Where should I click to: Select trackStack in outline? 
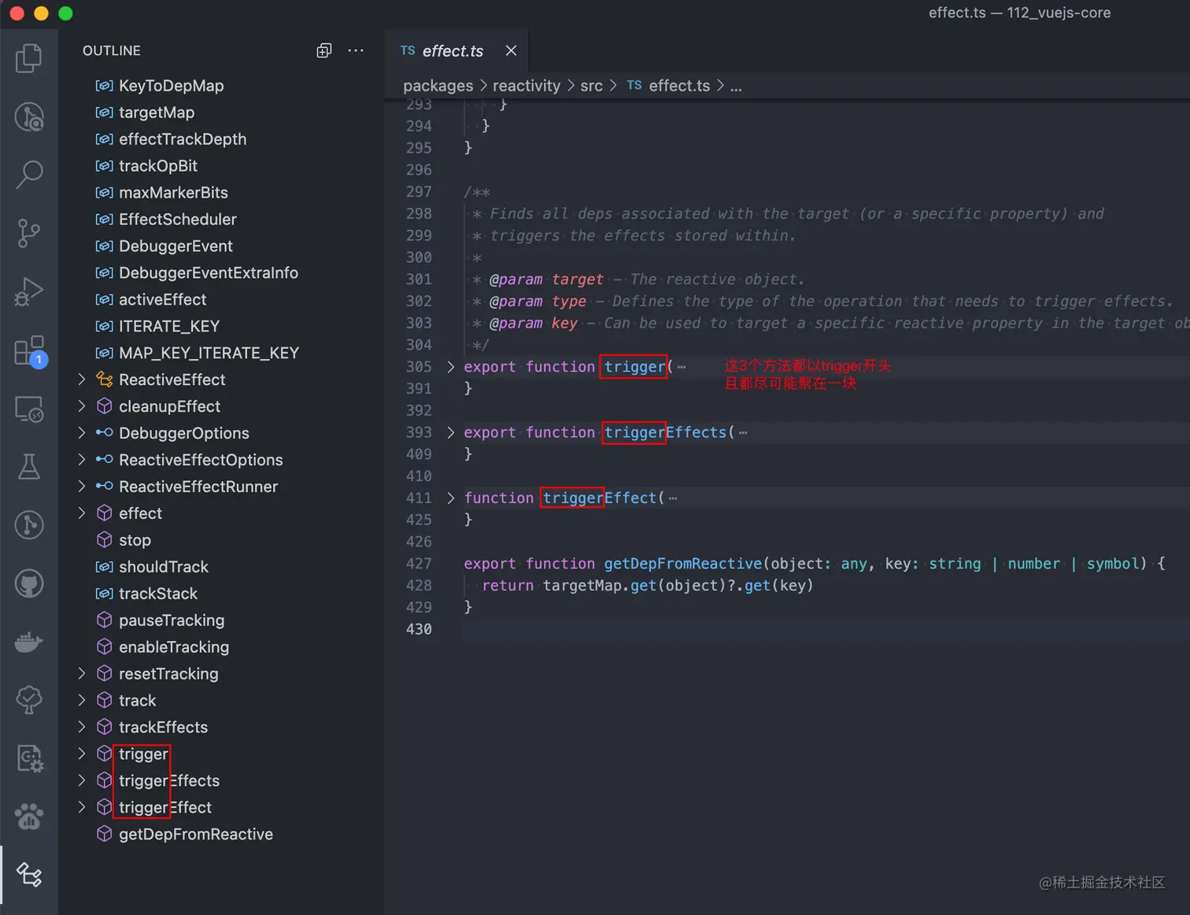tap(158, 594)
